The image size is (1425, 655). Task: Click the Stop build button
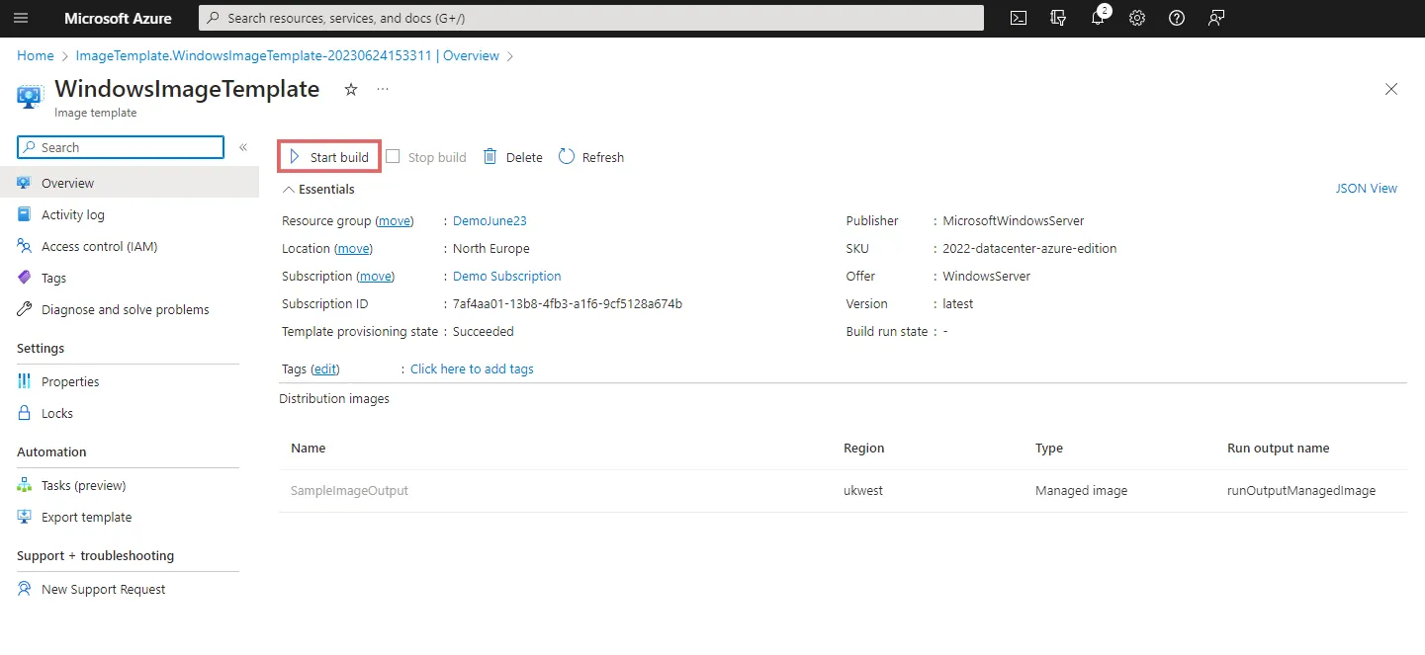pyautogui.click(x=426, y=157)
